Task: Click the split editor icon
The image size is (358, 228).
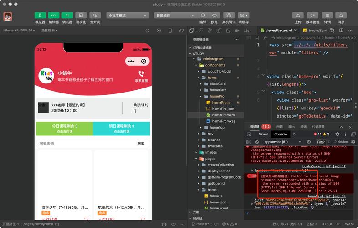Action: [341, 30]
